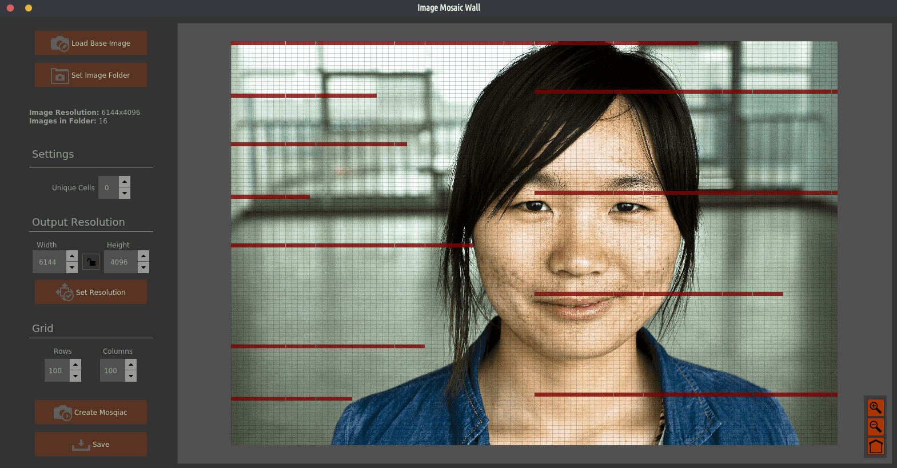Screen dimensions: 897x468
Task: Click the Save button
Action: click(91, 444)
